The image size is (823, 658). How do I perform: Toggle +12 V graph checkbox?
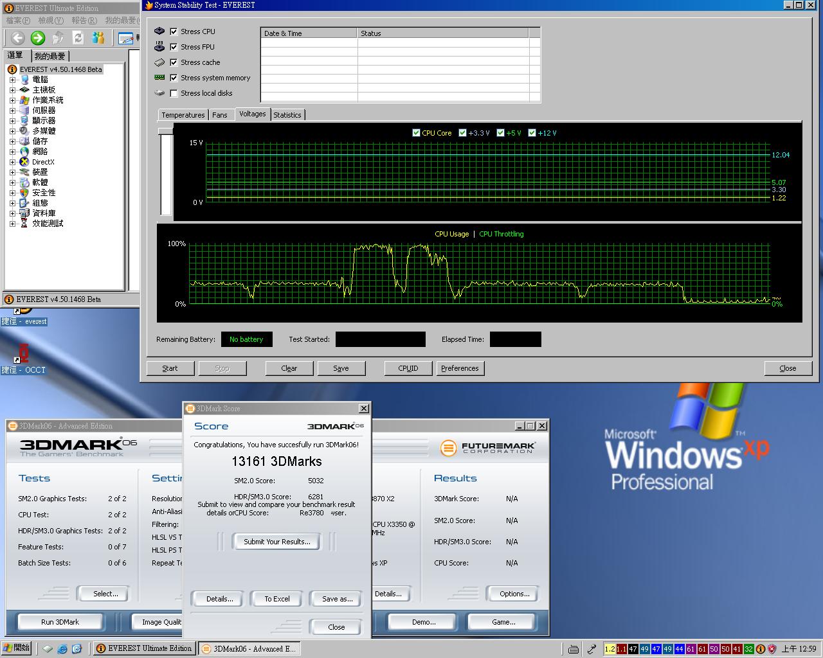(532, 132)
